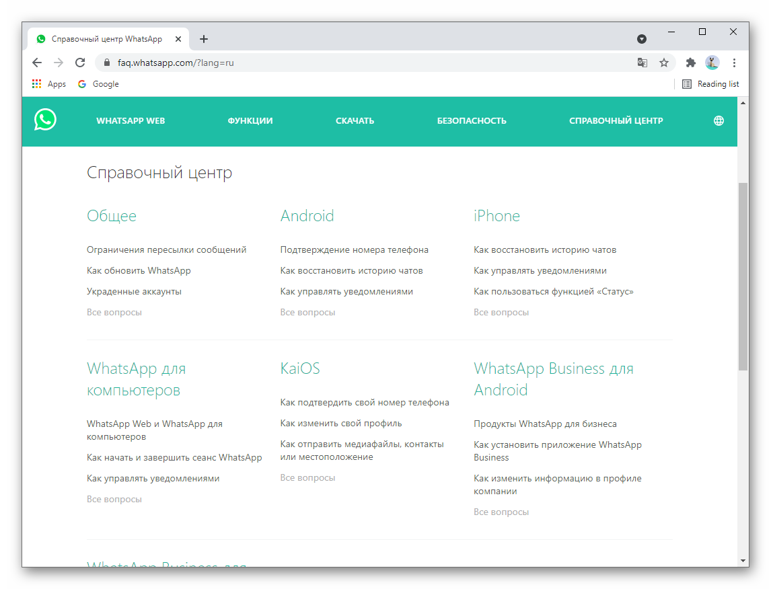The image size is (771, 589).
Task: Open the Android section heading link
Action: pyautogui.click(x=307, y=216)
